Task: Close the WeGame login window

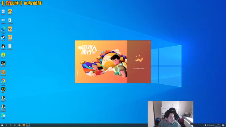Action: click(149, 42)
